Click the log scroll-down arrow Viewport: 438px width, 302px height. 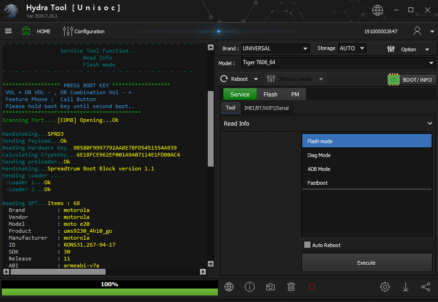click(211, 264)
